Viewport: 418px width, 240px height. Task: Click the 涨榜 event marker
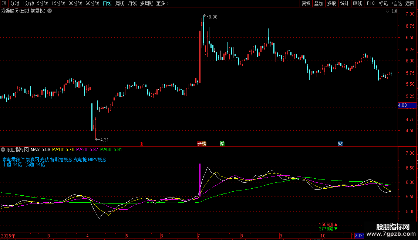coord(202,144)
